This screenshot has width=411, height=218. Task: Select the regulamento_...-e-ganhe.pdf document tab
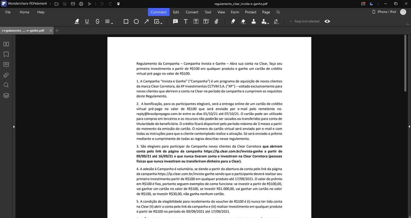click(23, 30)
